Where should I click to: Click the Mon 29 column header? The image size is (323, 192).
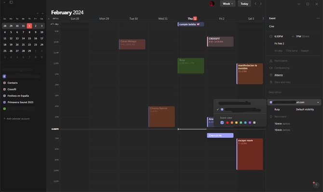pos(104,19)
